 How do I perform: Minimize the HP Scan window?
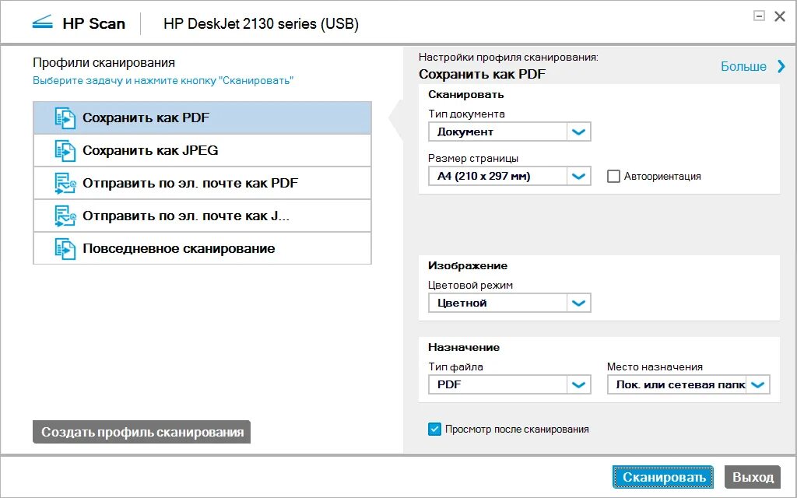tap(759, 16)
